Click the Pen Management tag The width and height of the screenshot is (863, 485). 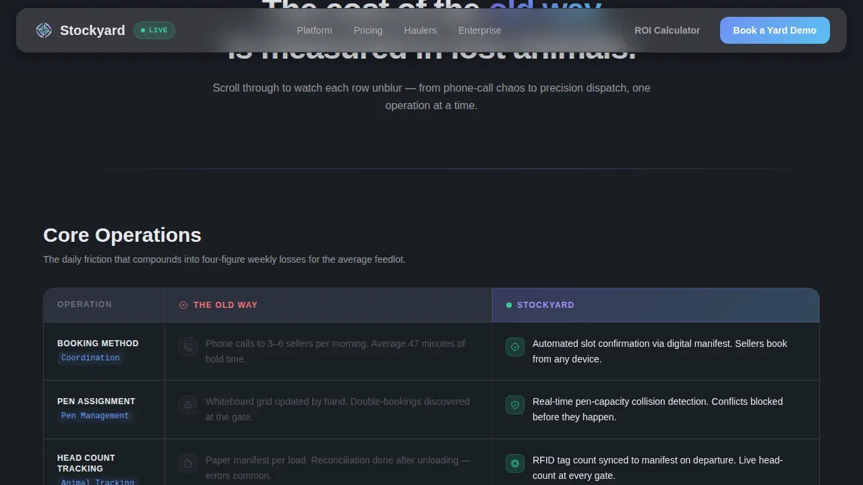point(95,416)
